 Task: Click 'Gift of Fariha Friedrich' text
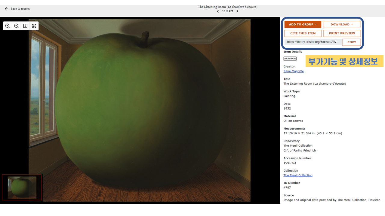coord(300,150)
